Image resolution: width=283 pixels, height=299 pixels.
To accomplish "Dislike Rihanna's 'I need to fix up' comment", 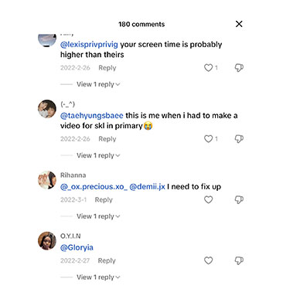I will click(x=239, y=199).
